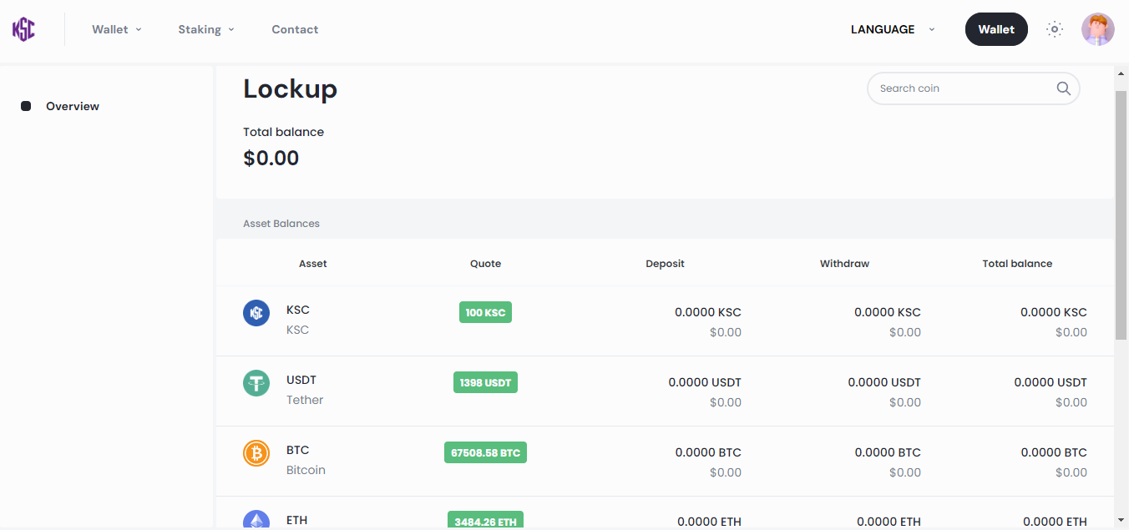Open the Contact menu item
The image size is (1129, 530).
(295, 29)
